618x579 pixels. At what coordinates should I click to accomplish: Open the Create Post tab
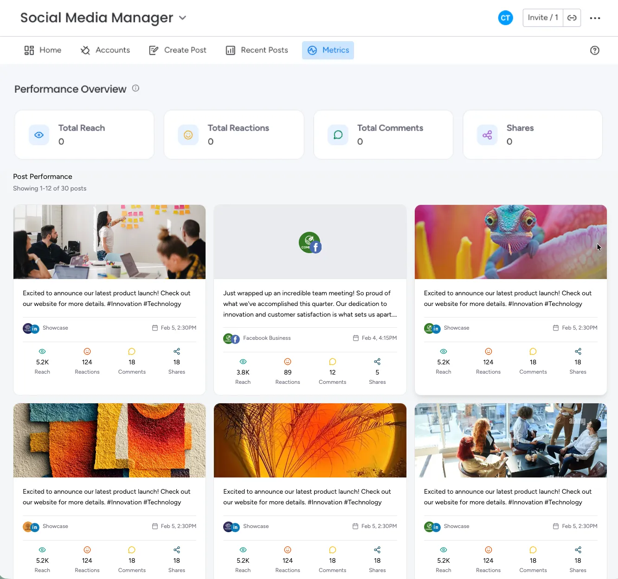pyautogui.click(x=177, y=50)
